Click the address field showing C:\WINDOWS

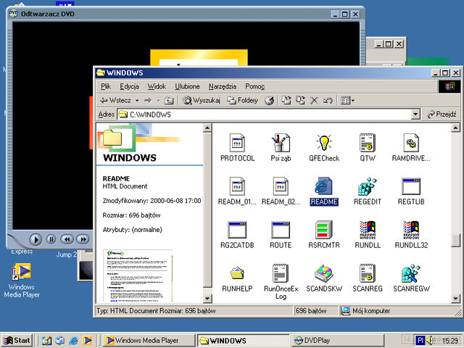[x=265, y=115]
